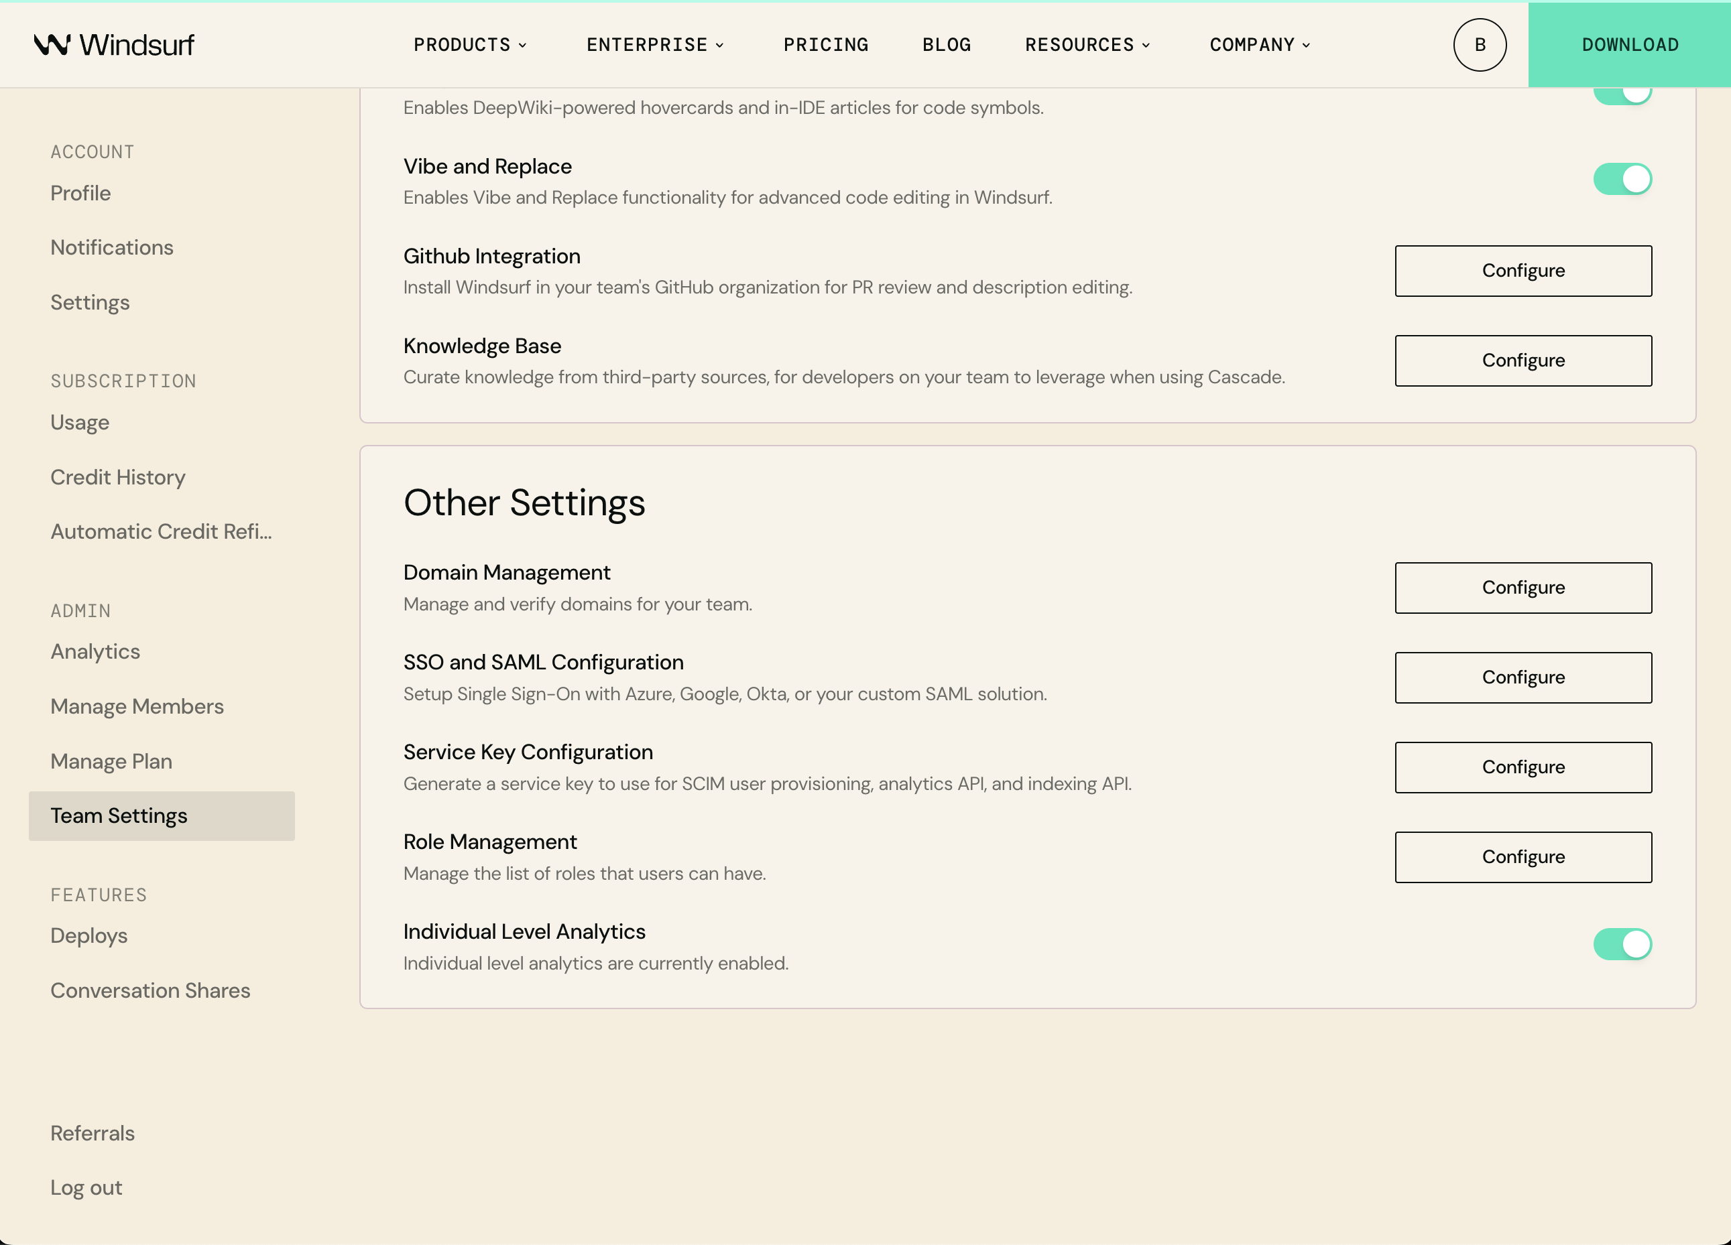Viewport: 1731px width, 1245px height.
Task: Click the Download button
Action: [x=1630, y=44]
